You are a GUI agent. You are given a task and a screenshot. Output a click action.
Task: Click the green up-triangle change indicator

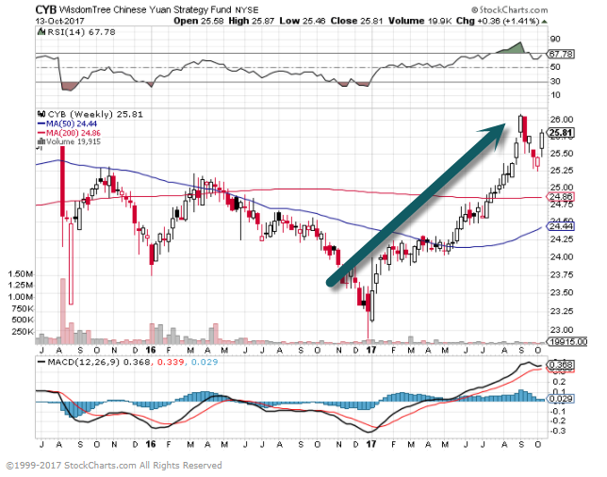545,22
